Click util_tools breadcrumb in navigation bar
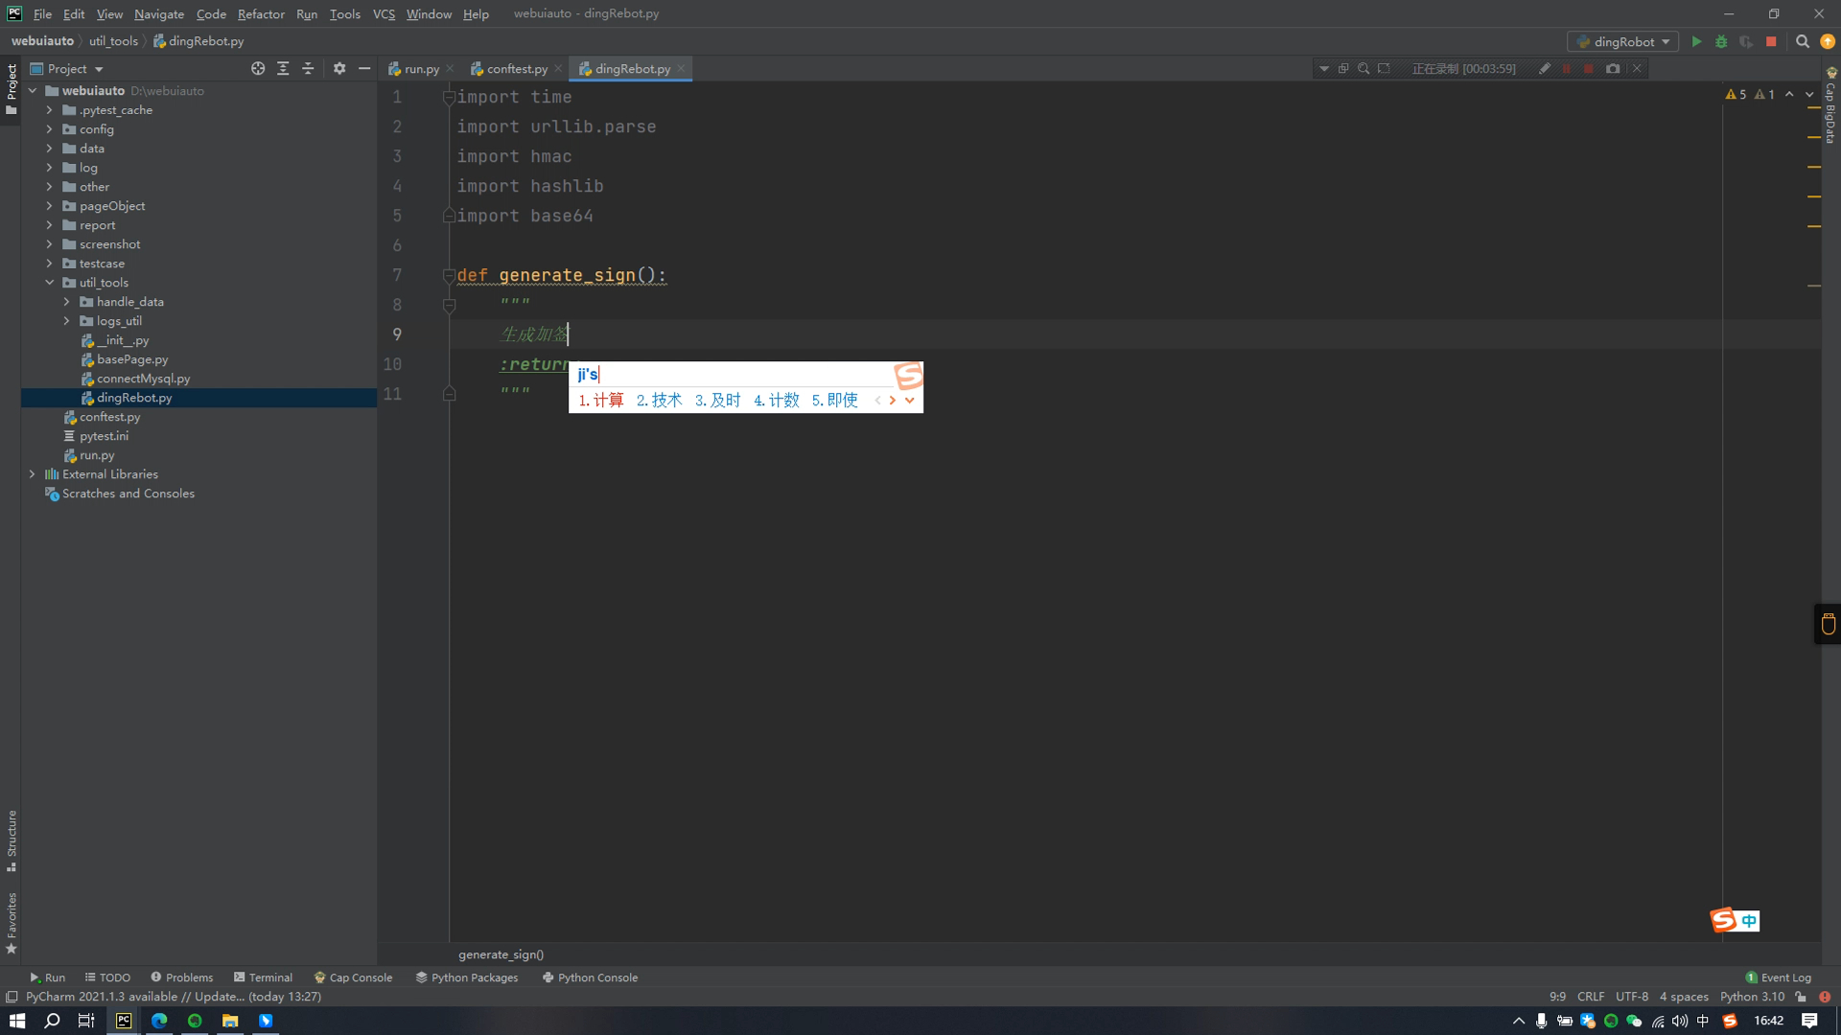This screenshot has width=1841, height=1035. 113,41
